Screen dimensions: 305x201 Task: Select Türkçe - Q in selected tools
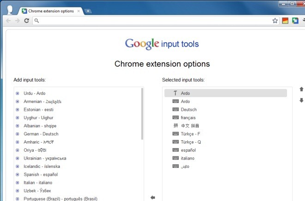click(191, 142)
